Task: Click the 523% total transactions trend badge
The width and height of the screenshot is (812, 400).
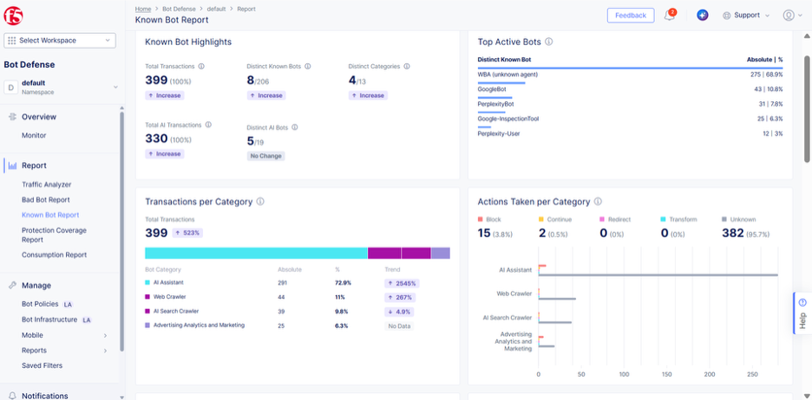Action: (187, 233)
